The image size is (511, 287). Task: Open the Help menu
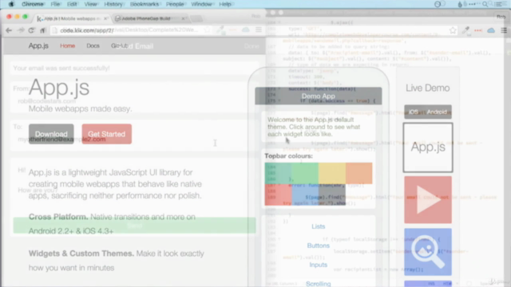(225, 4)
